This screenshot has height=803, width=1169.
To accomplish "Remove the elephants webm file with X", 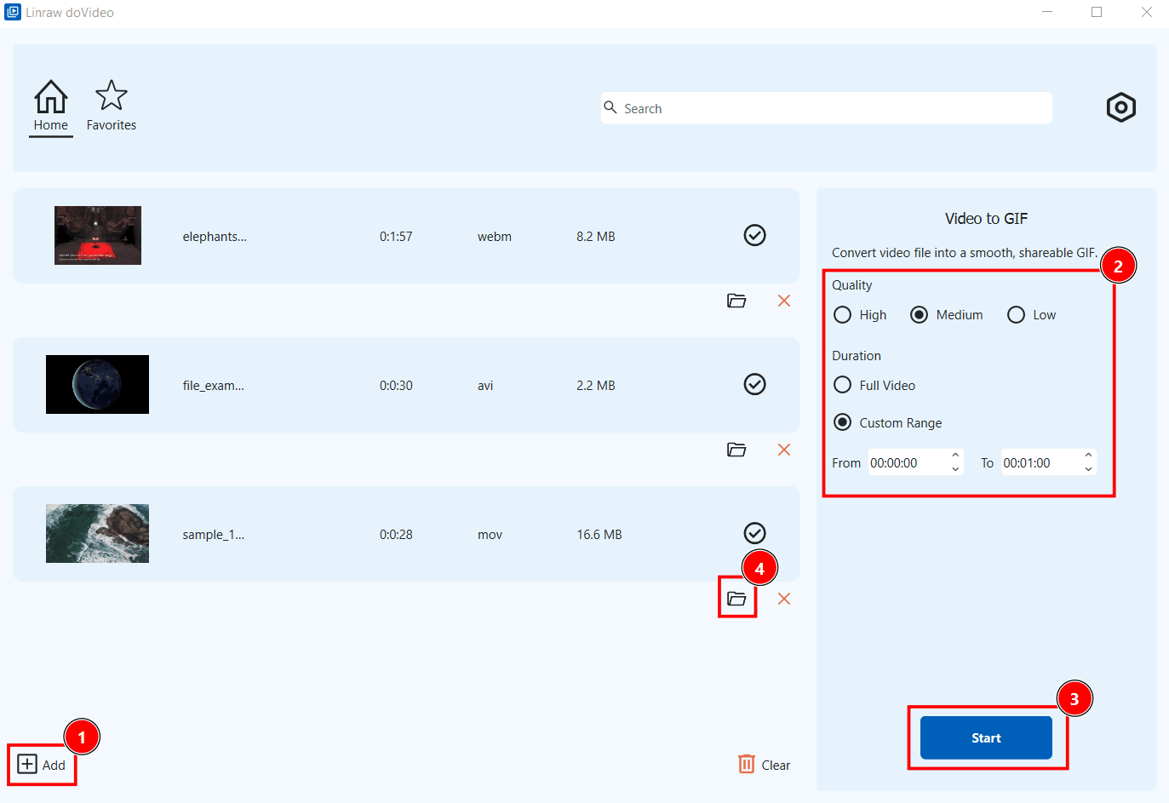I will pyautogui.click(x=784, y=301).
